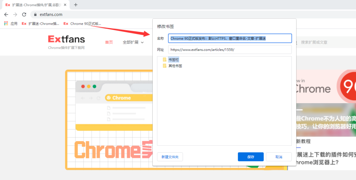356x180 pixels.
Task: Open the 扩展迷上下载的插件如何安装 article link
Action: 326,159
